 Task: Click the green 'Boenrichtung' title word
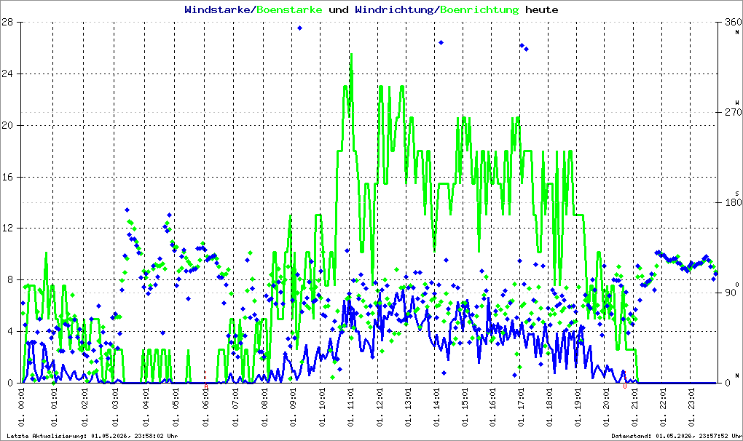click(479, 10)
